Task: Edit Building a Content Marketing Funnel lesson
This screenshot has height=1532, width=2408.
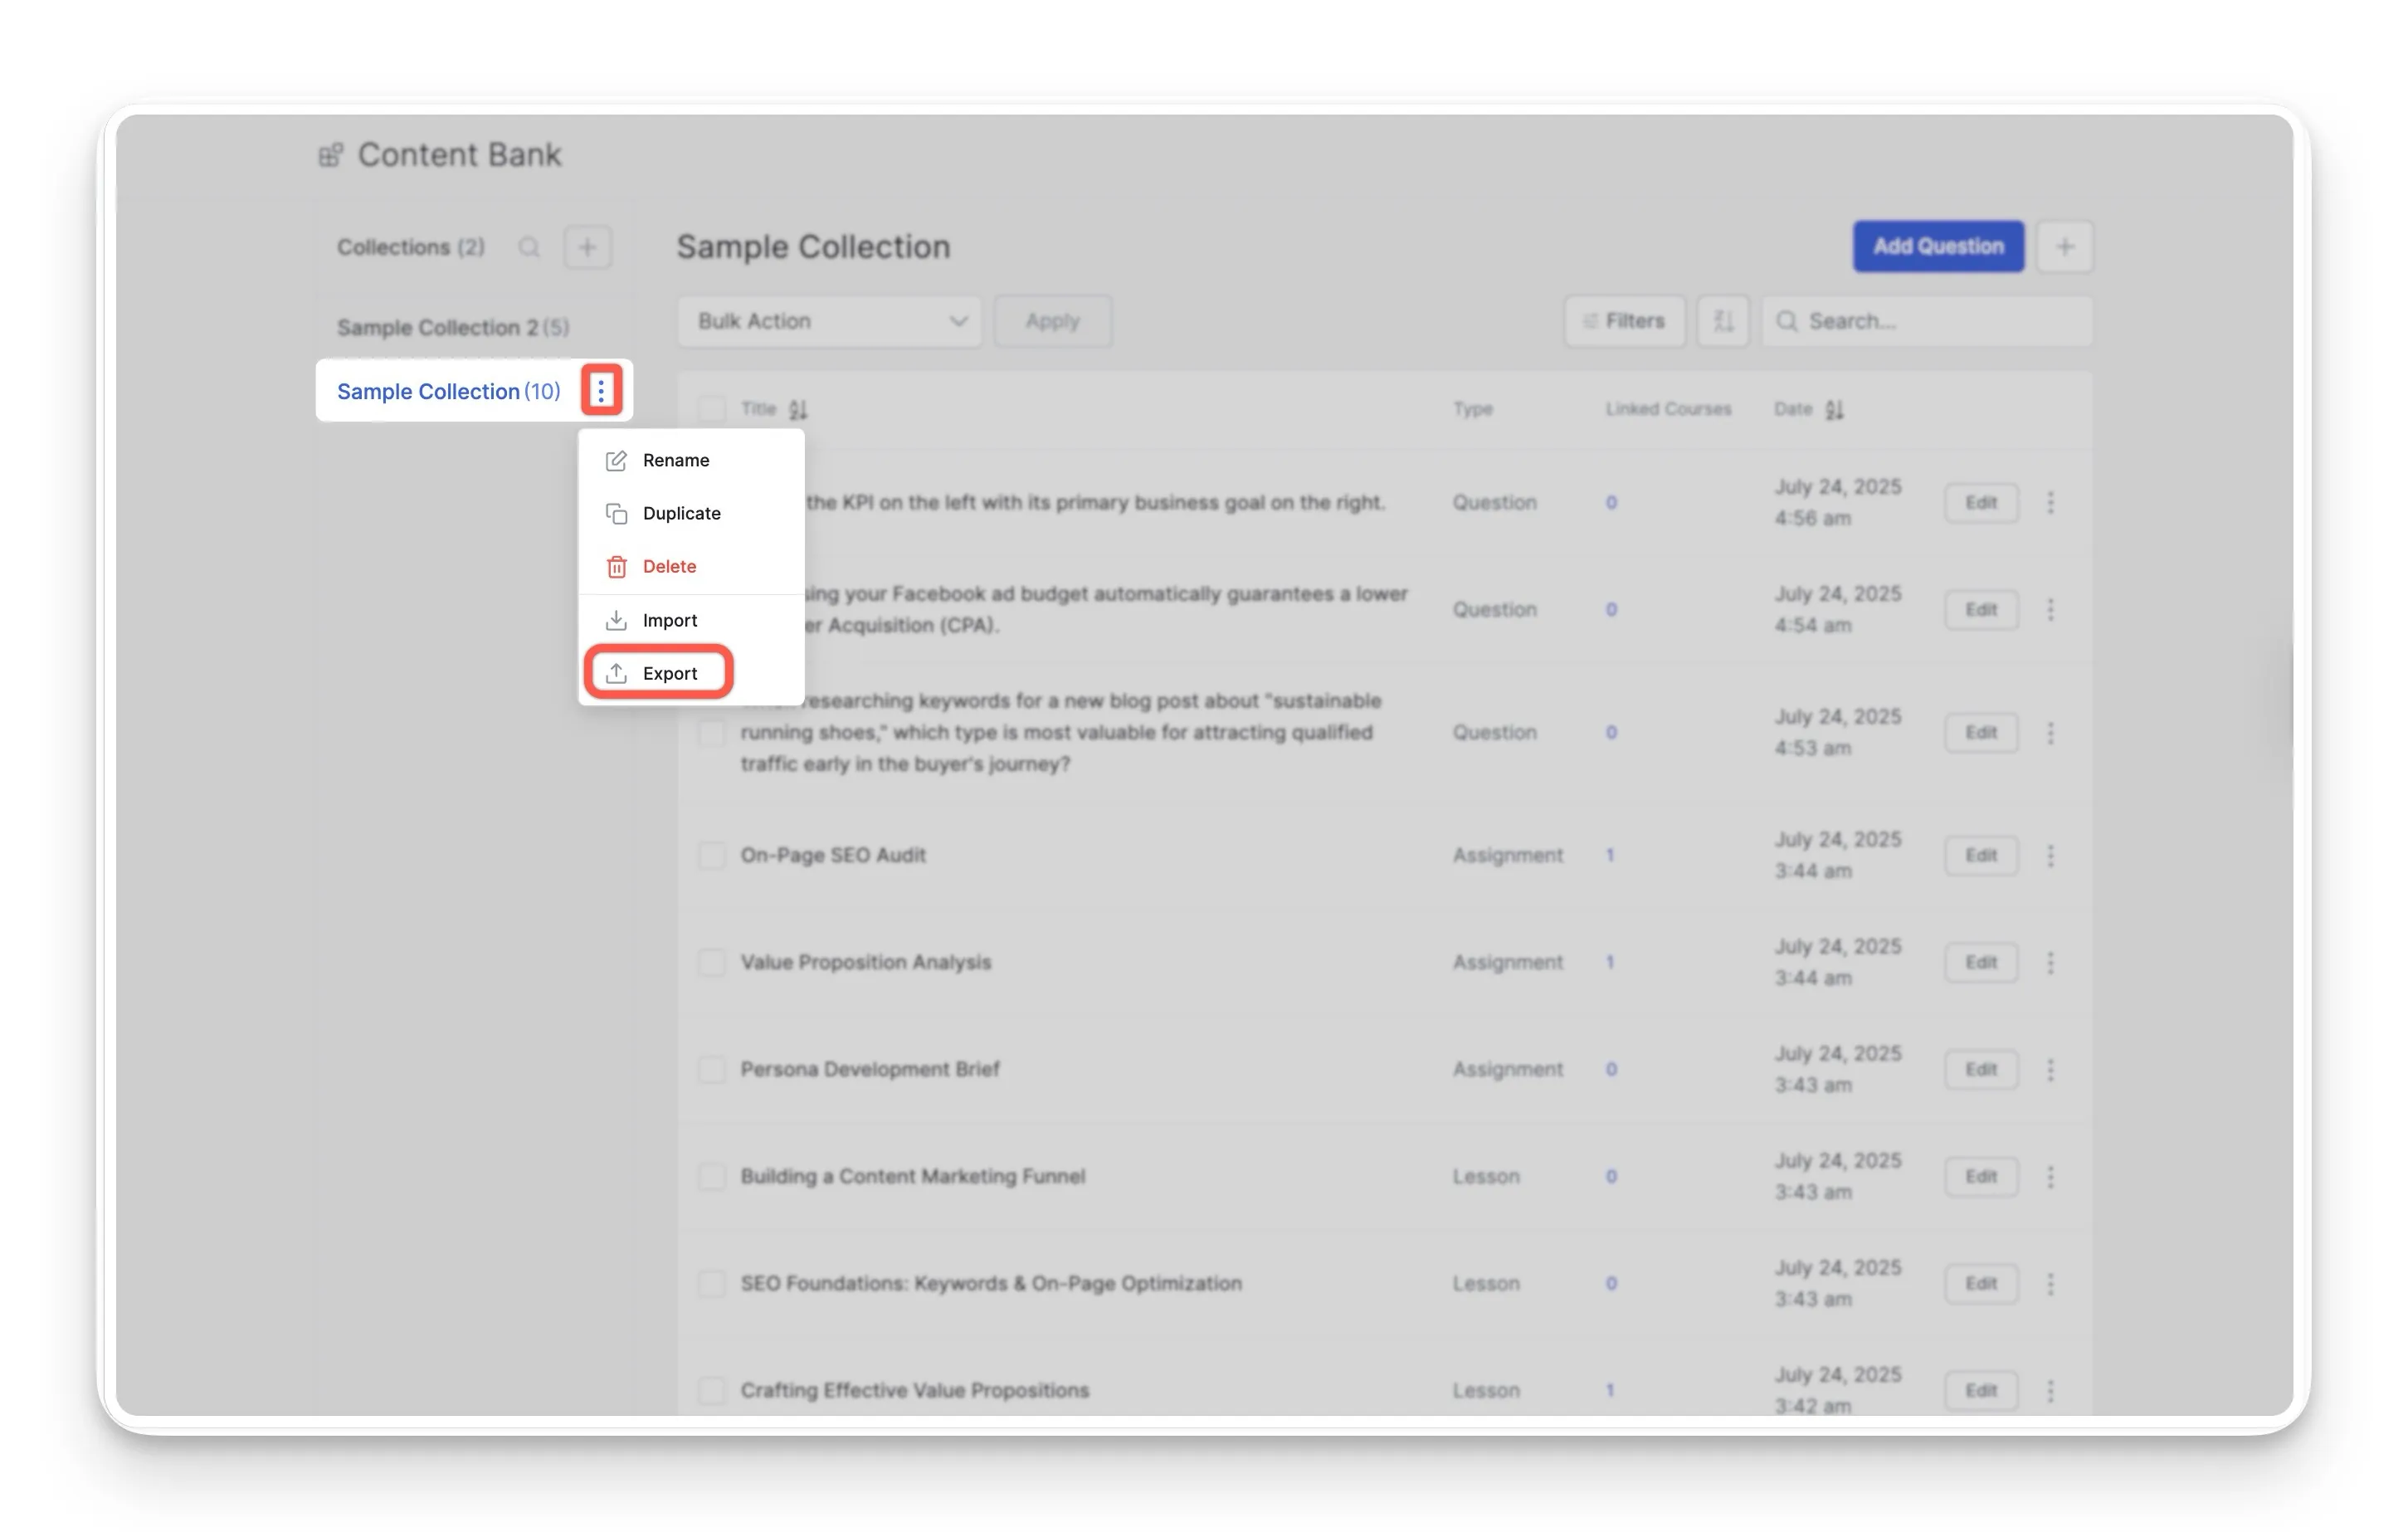Action: [x=1980, y=1176]
